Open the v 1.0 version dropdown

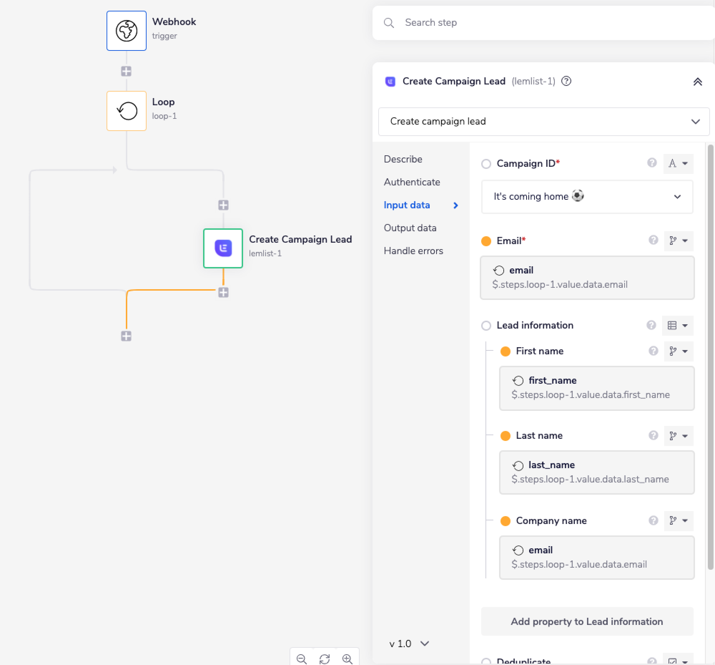(409, 644)
